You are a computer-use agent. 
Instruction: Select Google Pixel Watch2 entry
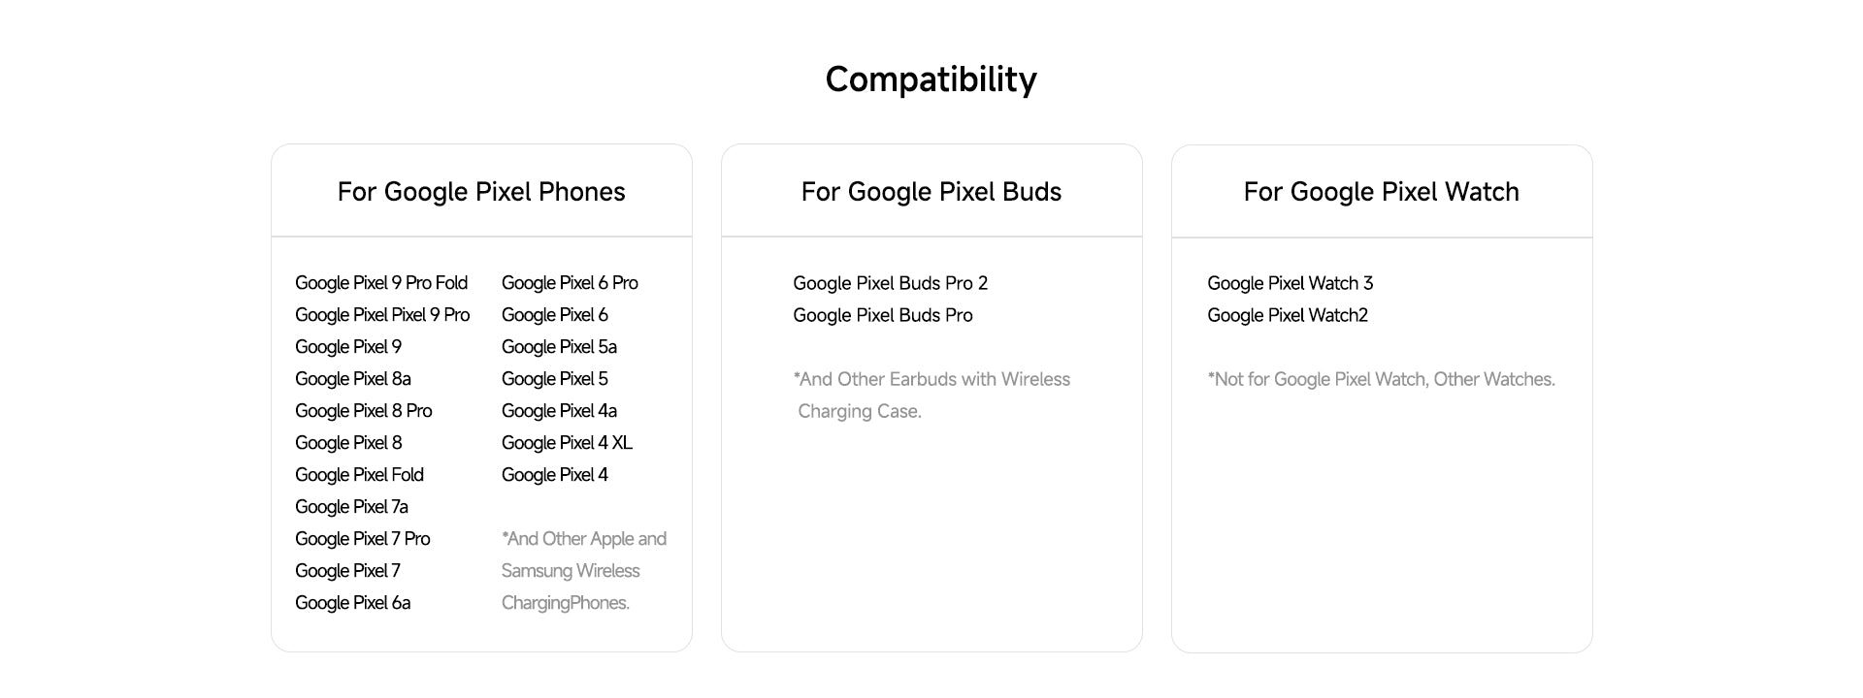click(1288, 315)
